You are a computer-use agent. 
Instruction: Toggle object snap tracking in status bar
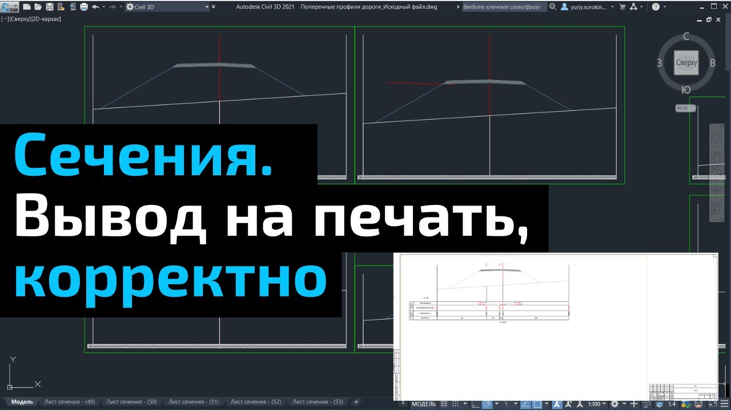525,404
